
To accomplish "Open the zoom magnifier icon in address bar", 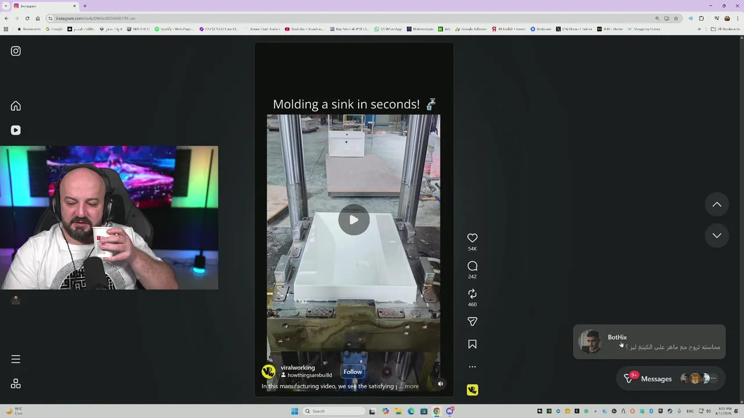I will click(x=657, y=19).
